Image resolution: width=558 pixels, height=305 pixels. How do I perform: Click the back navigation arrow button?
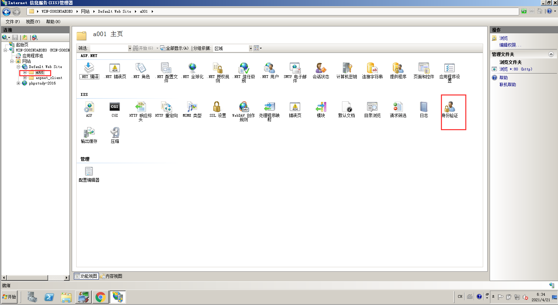click(x=7, y=12)
